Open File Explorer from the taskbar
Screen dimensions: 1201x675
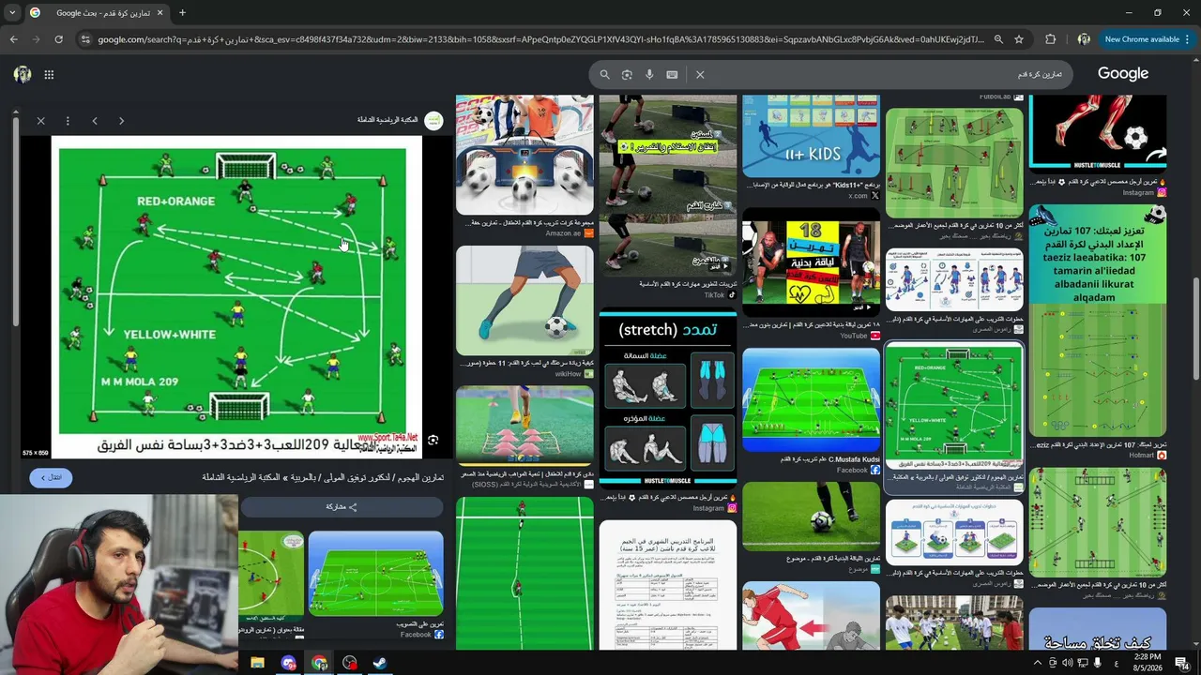tap(257, 663)
